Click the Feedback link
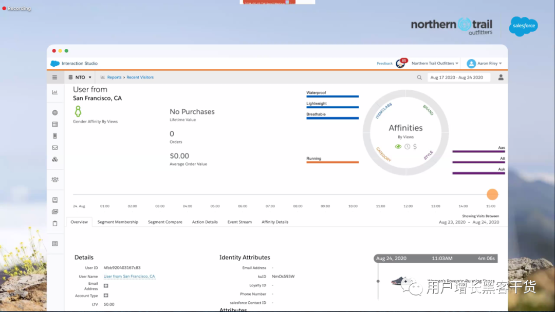This screenshot has width=555, height=312. [x=384, y=64]
